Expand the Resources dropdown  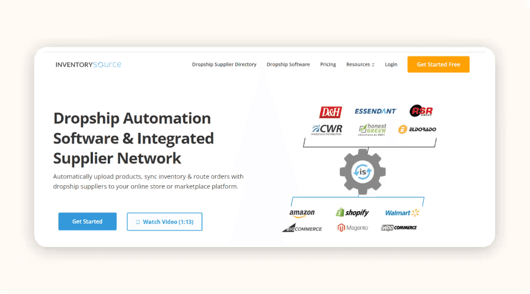click(x=360, y=65)
